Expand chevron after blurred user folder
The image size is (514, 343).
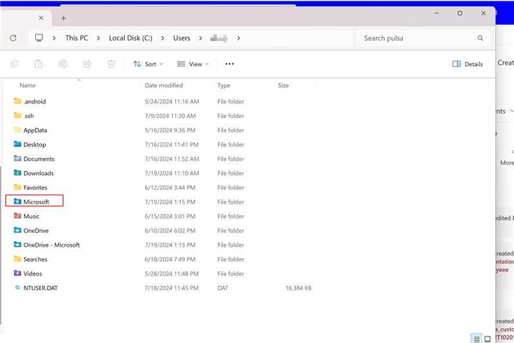238,39
